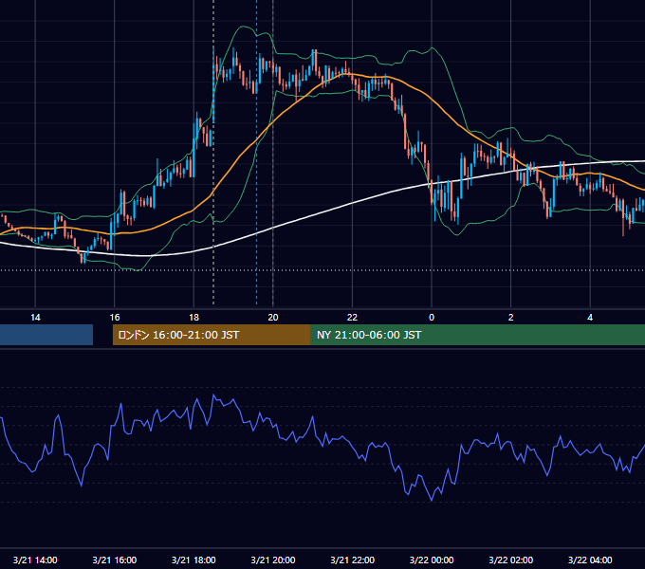Click the "3/21 14:00" date label
This screenshot has height=569, width=645.
coord(35,560)
